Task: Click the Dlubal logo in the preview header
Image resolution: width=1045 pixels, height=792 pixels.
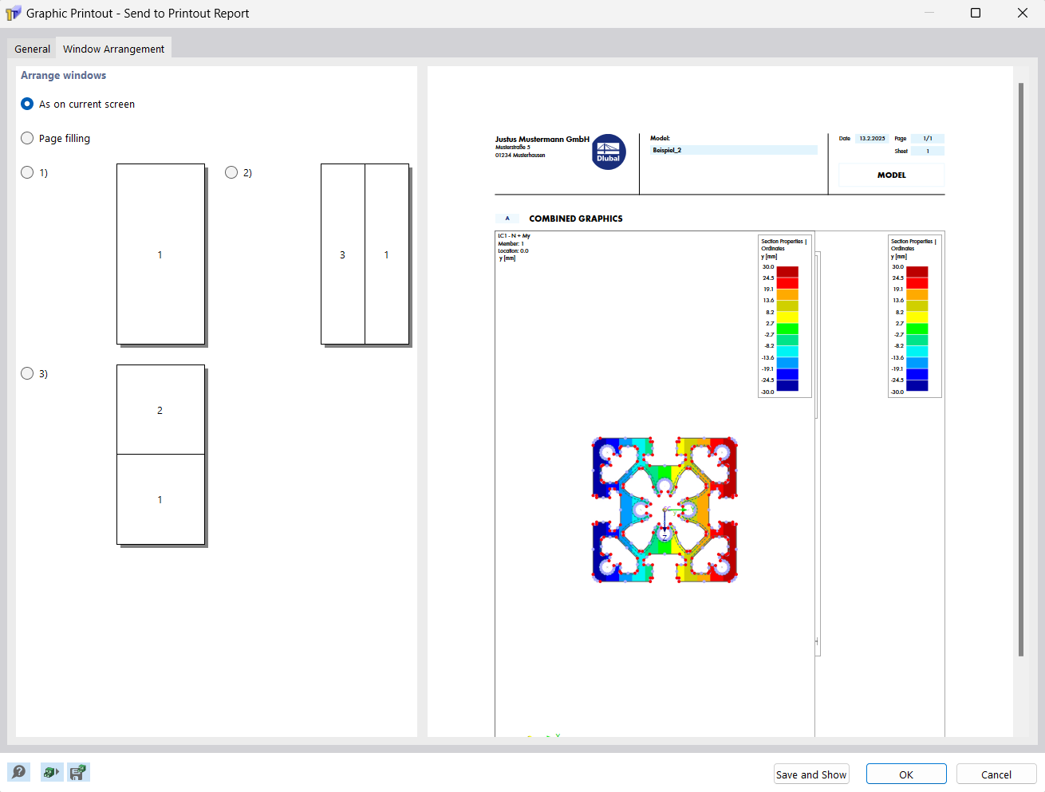Action: [609, 152]
